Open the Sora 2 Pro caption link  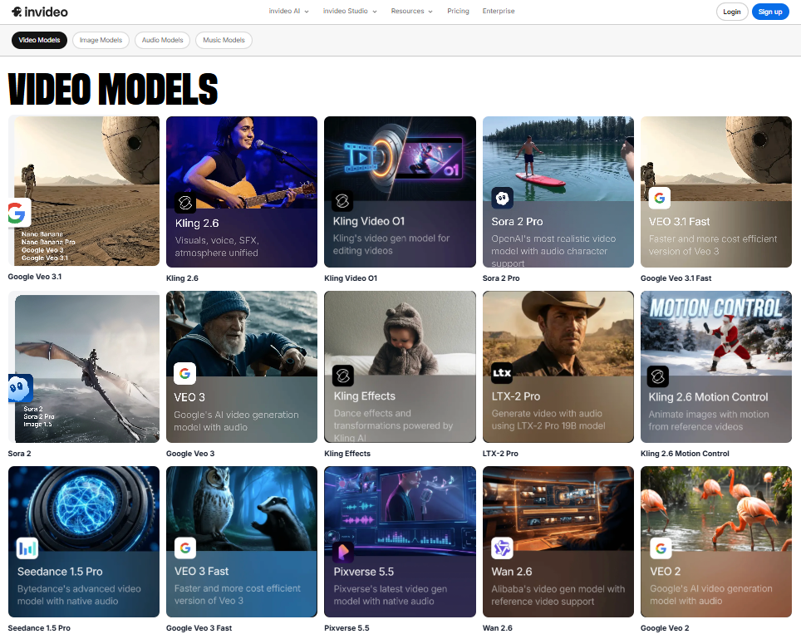click(500, 278)
